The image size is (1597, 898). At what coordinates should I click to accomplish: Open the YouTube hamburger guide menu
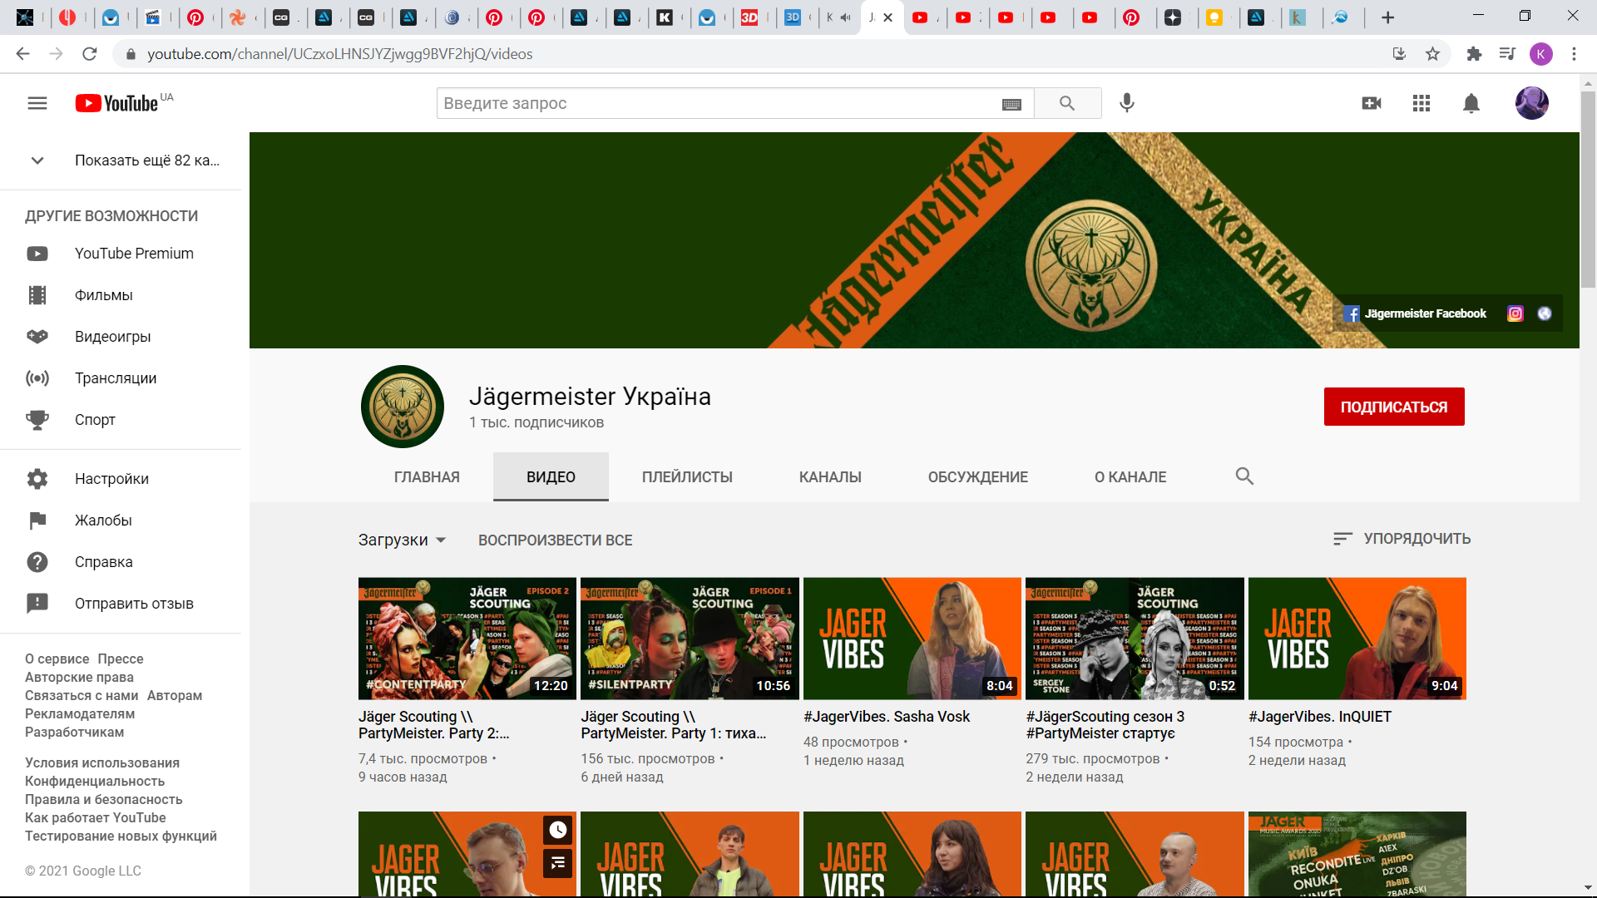(37, 103)
